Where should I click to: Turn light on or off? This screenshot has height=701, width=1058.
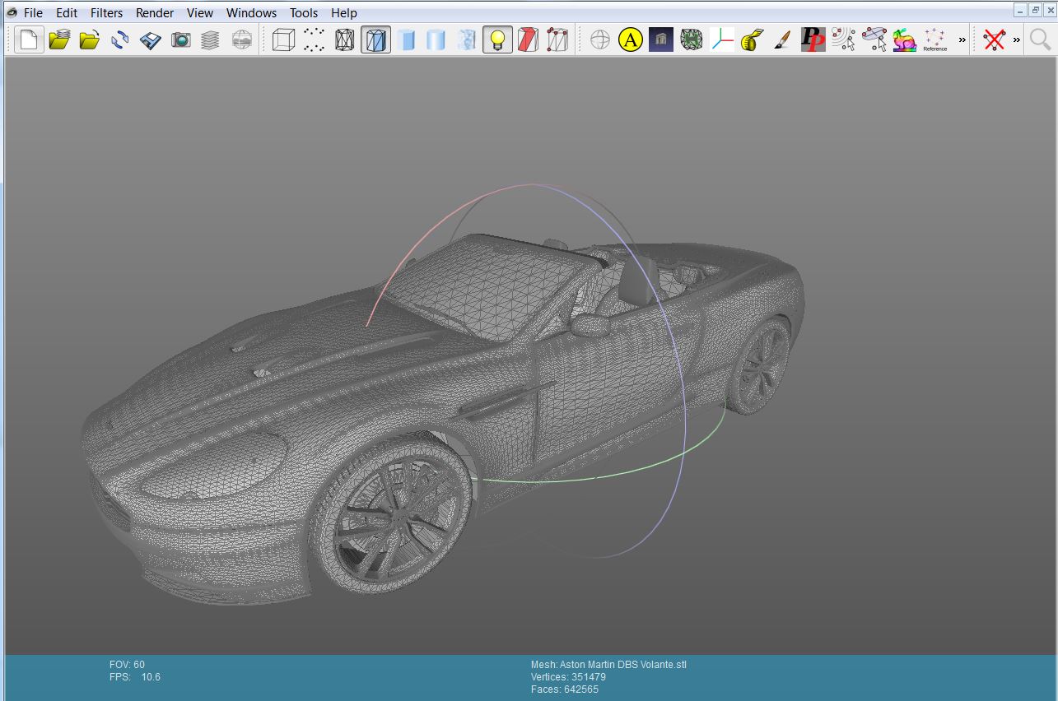[497, 39]
